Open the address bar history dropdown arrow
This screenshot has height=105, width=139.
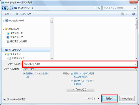pyautogui.click(x=95, y=8)
